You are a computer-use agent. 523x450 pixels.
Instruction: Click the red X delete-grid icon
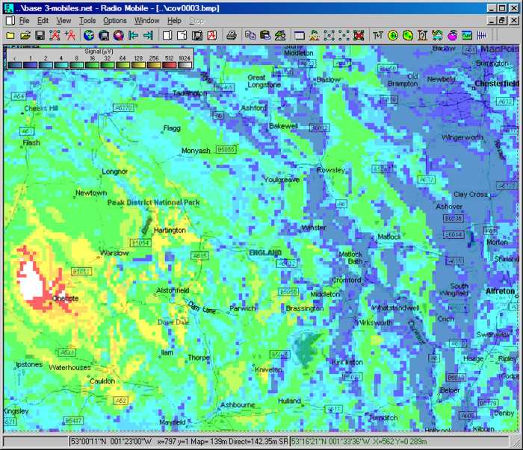359,35
